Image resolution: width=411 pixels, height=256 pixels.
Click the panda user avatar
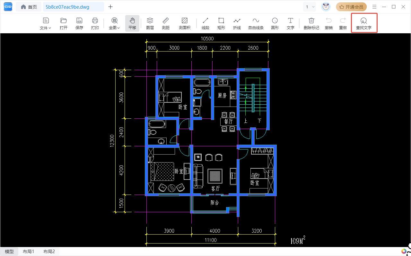[326, 7]
